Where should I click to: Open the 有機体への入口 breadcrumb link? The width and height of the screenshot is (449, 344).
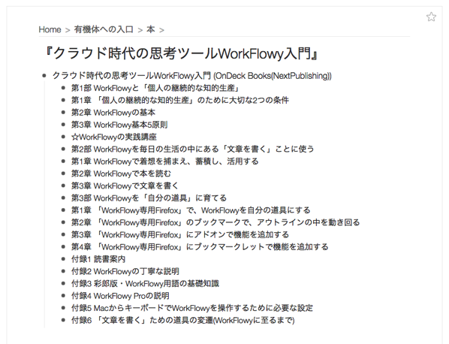pyautogui.click(x=104, y=29)
